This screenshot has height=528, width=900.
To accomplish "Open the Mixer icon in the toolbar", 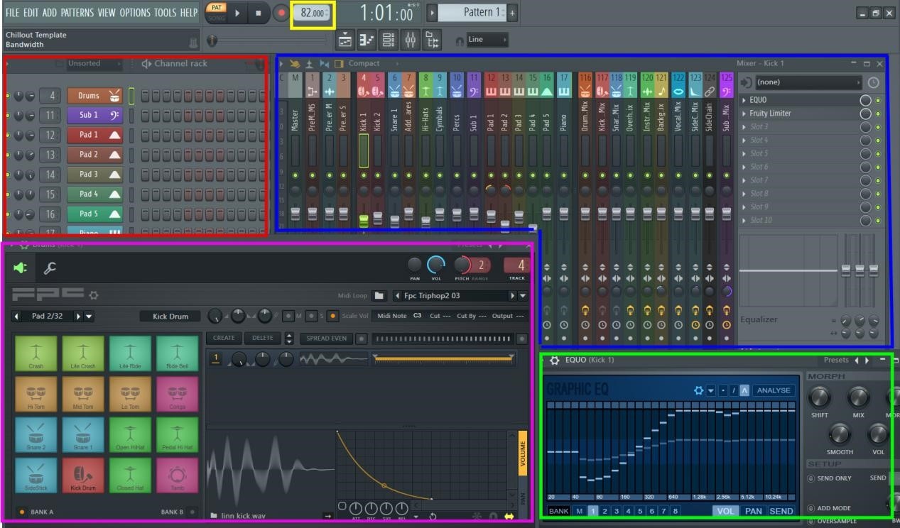I will (x=410, y=40).
